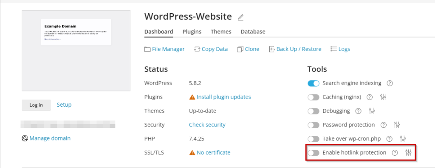The width and height of the screenshot is (435, 168).
Task: Open Debugging settings sliders icon
Action: [x=372, y=111]
